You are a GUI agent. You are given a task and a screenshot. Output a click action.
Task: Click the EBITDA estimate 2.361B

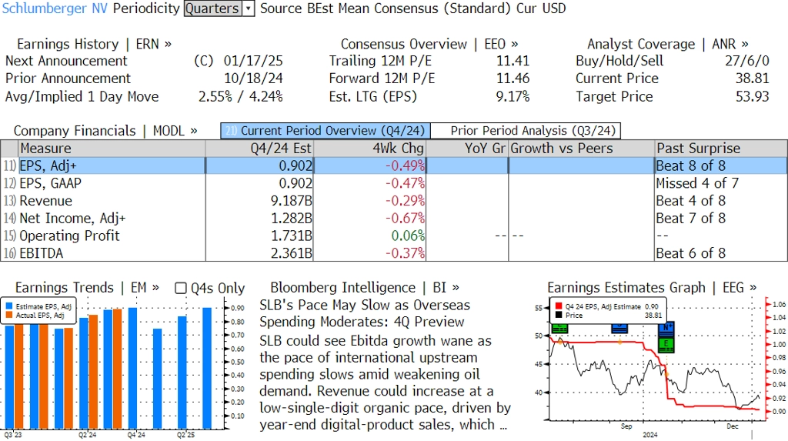click(292, 253)
